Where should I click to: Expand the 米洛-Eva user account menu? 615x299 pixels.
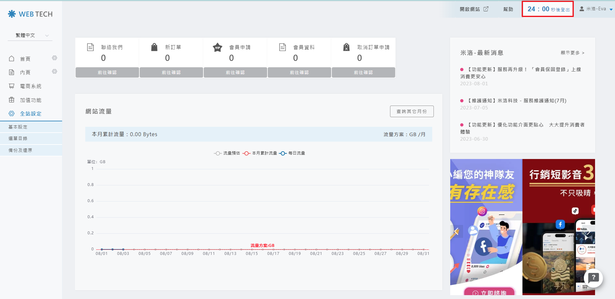click(596, 9)
